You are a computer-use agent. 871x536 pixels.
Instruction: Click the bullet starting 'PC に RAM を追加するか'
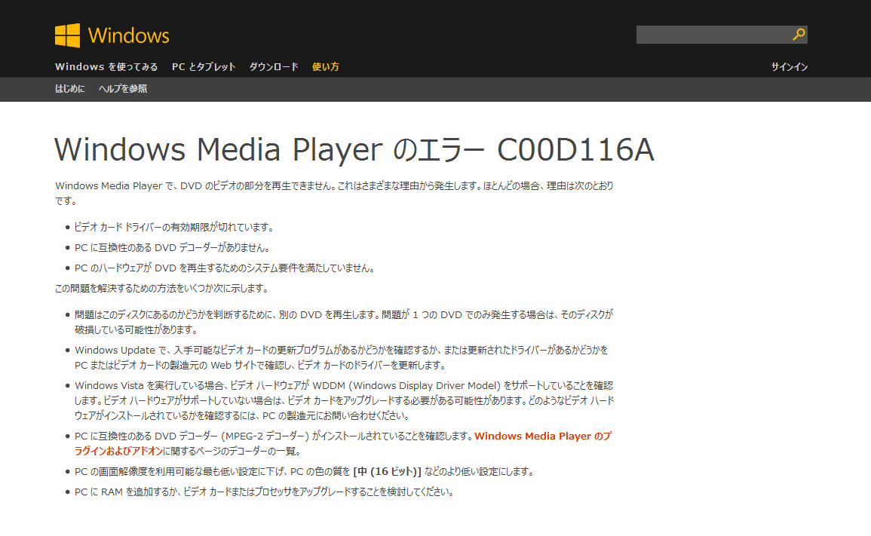click(265, 492)
